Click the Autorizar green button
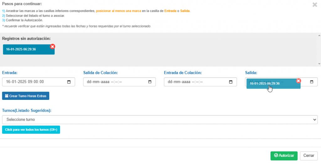Screen dimensions: 321x164 pyautogui.click(x=284, y=156)
